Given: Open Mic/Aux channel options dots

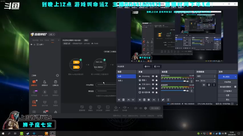Looking at the screenshot, I should pyautogui.click(x=192, y=81).
